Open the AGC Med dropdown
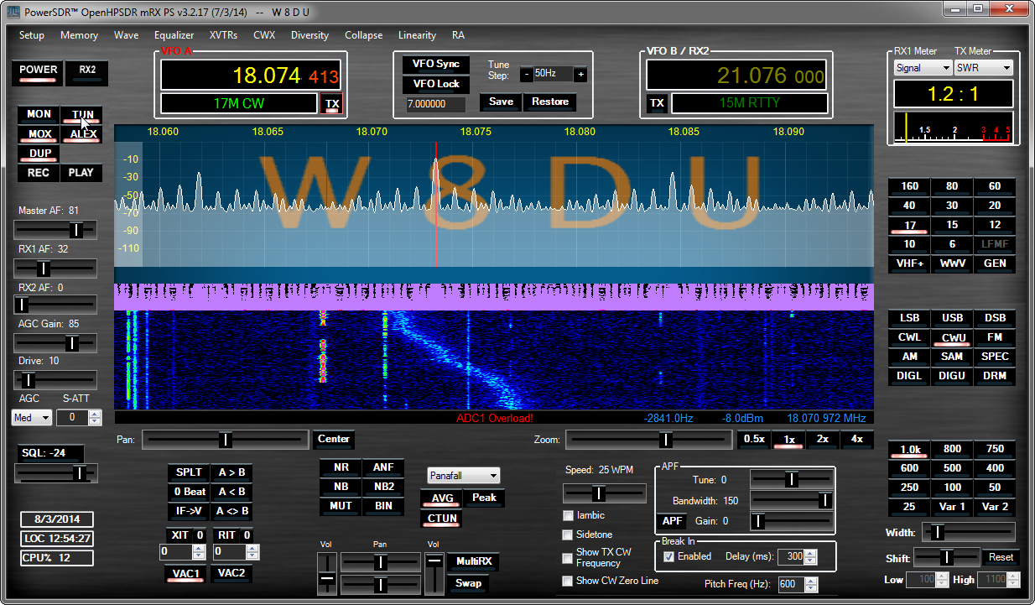The width and height of the screenshot is (1035, 605). point(32,417)
